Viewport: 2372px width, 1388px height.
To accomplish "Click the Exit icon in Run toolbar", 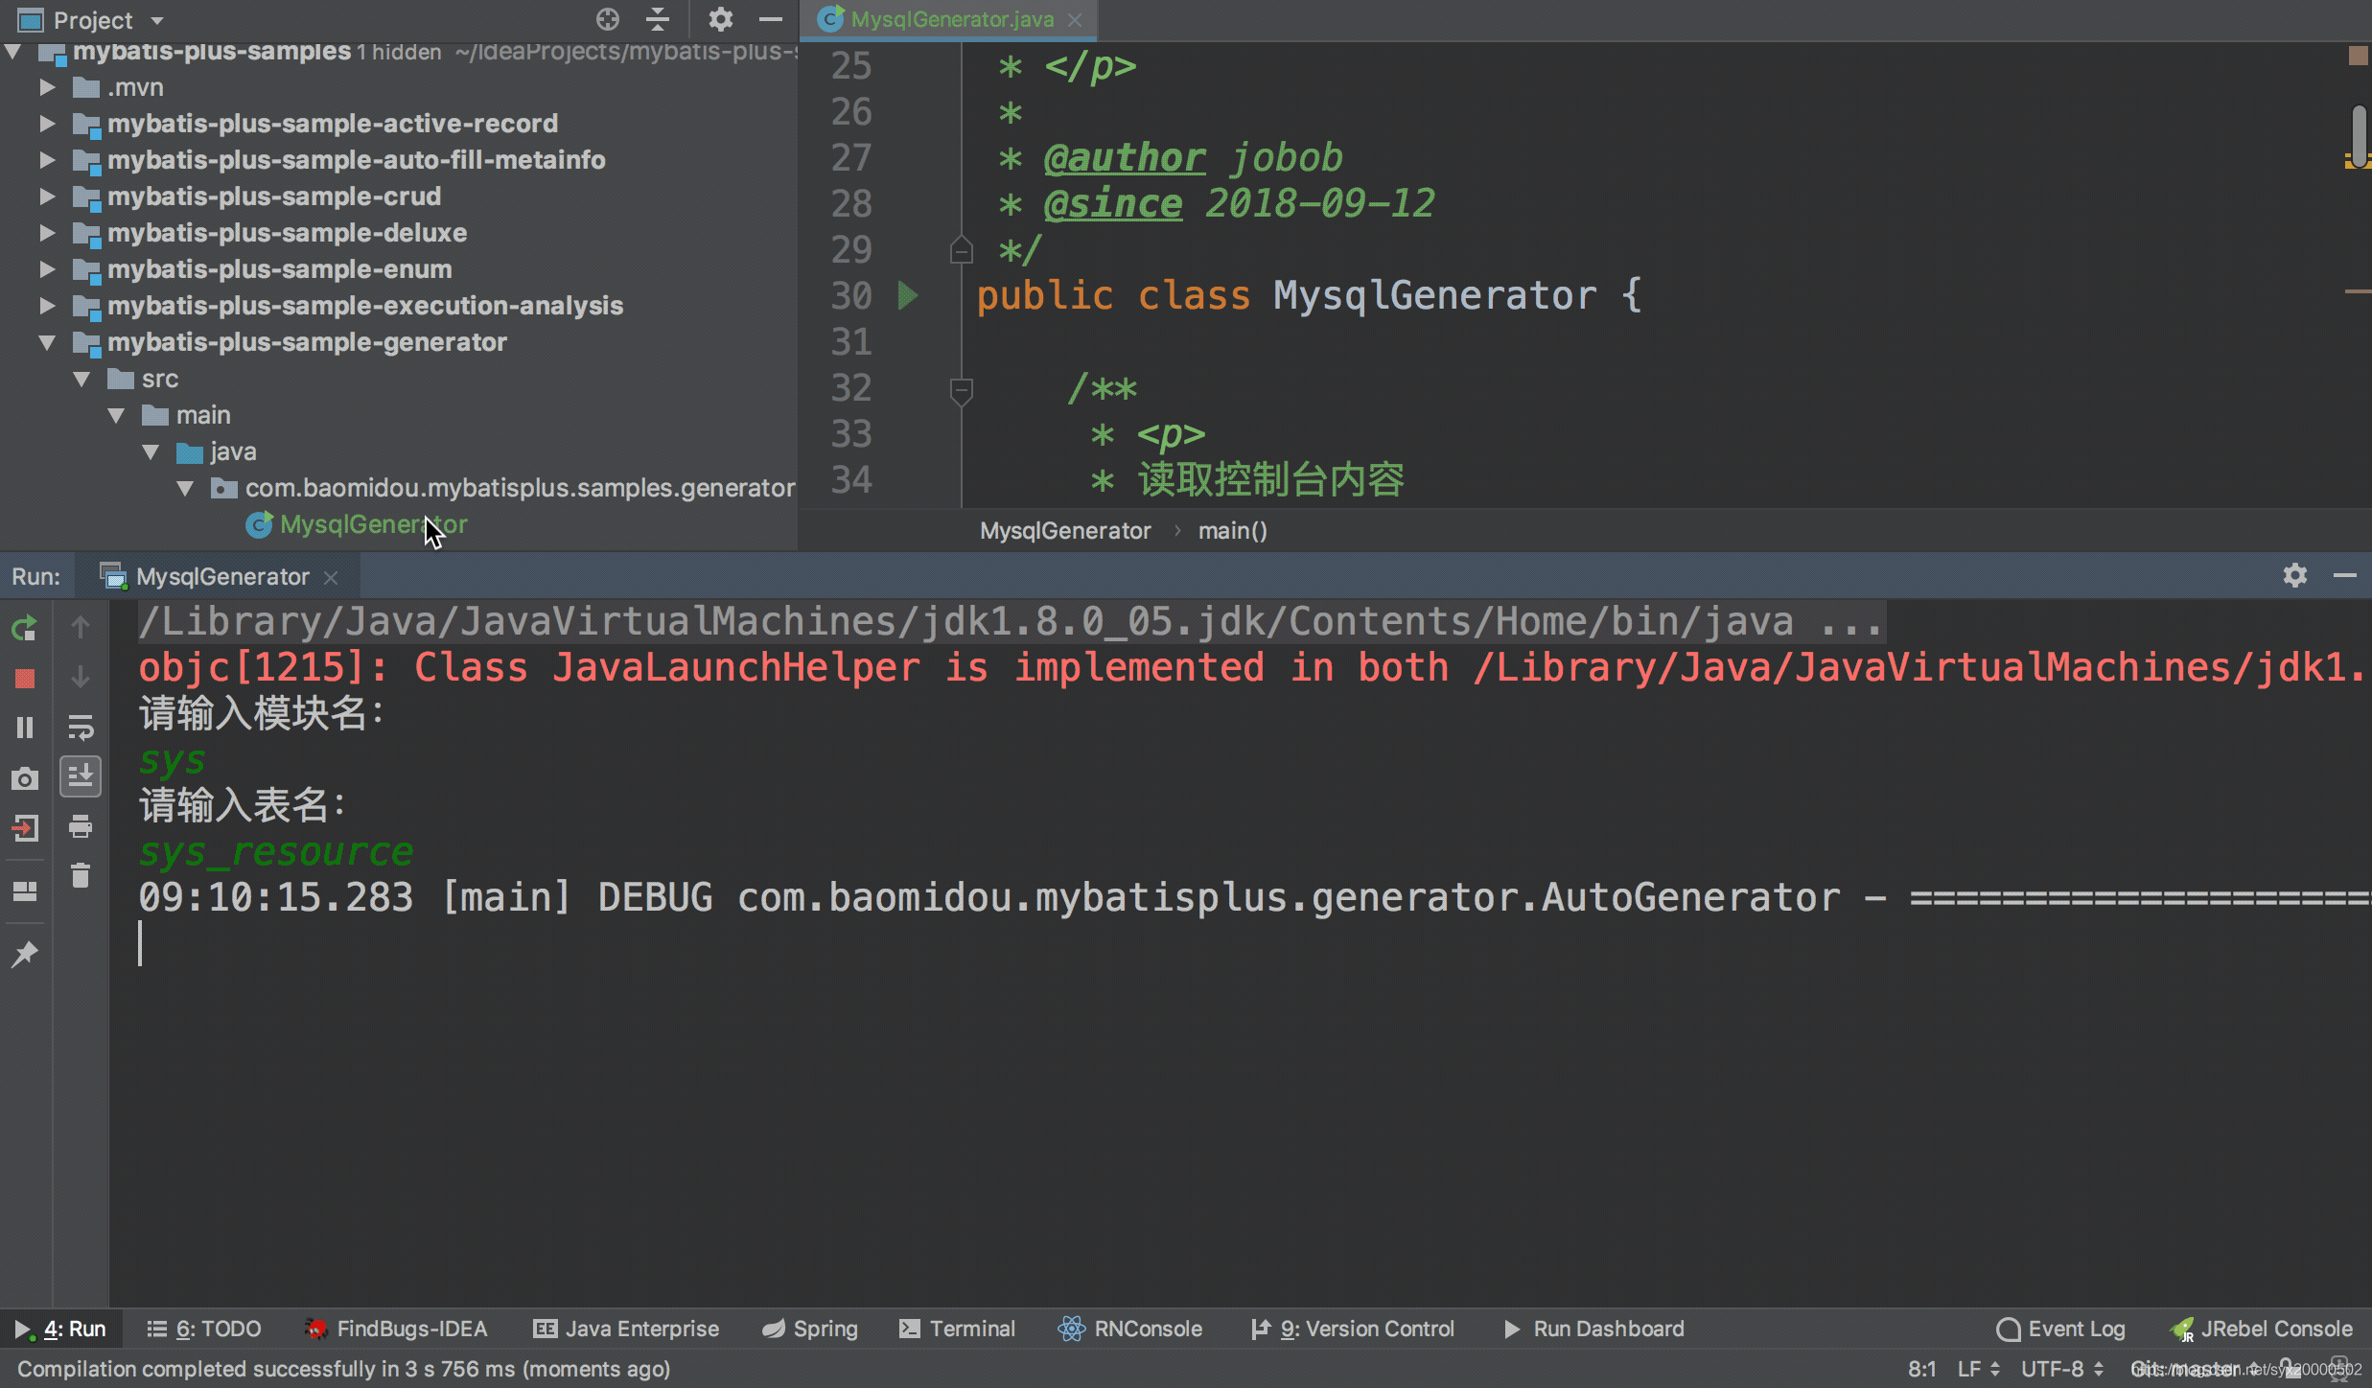I will 25,827.
